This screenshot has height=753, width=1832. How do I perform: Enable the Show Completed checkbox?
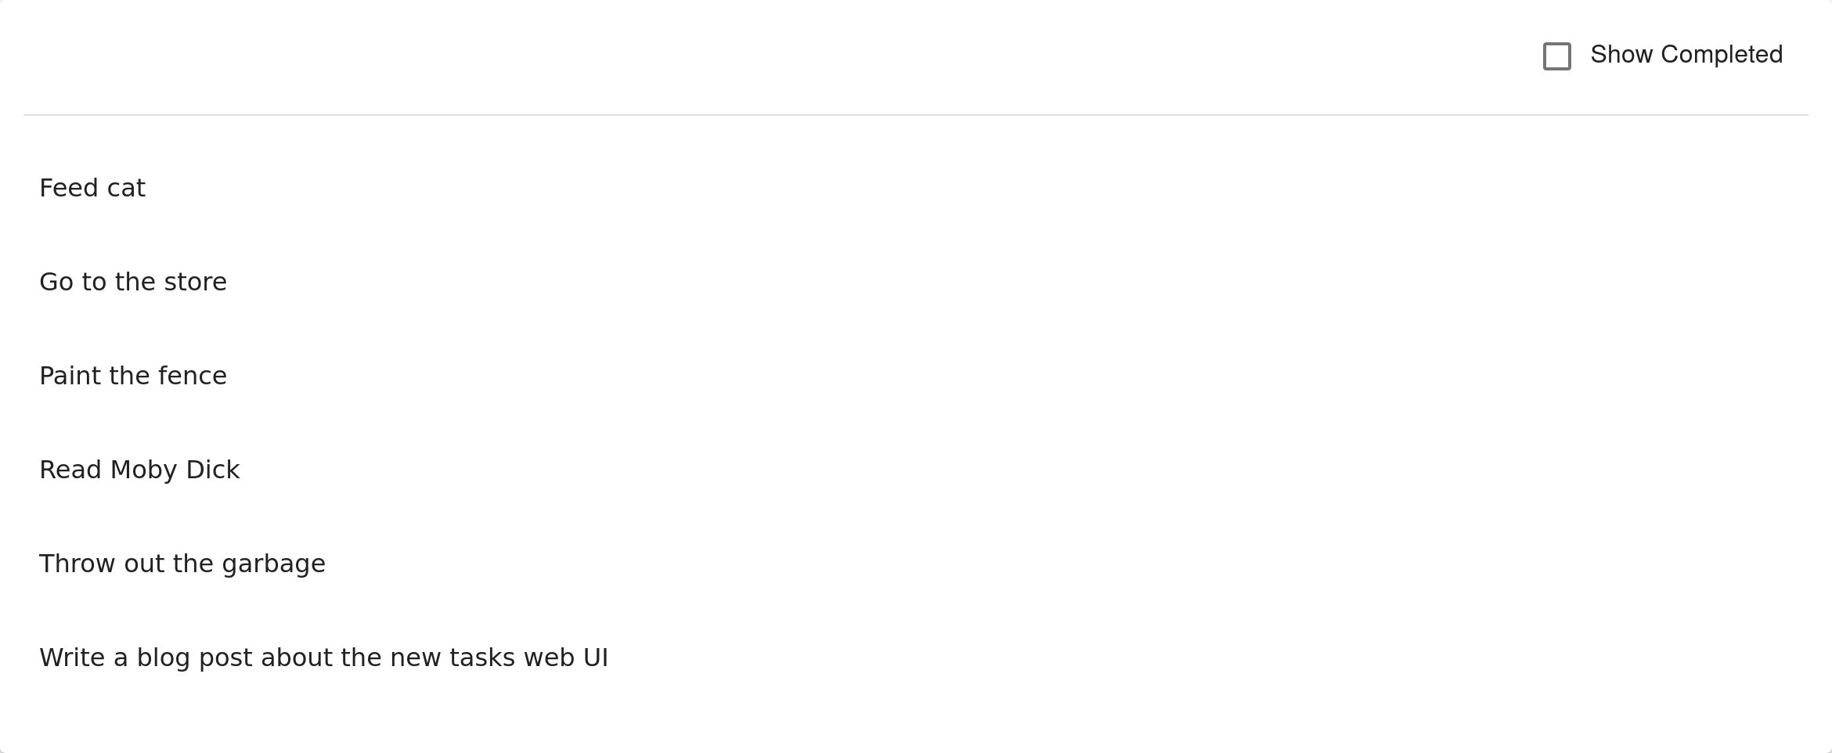1556,56
